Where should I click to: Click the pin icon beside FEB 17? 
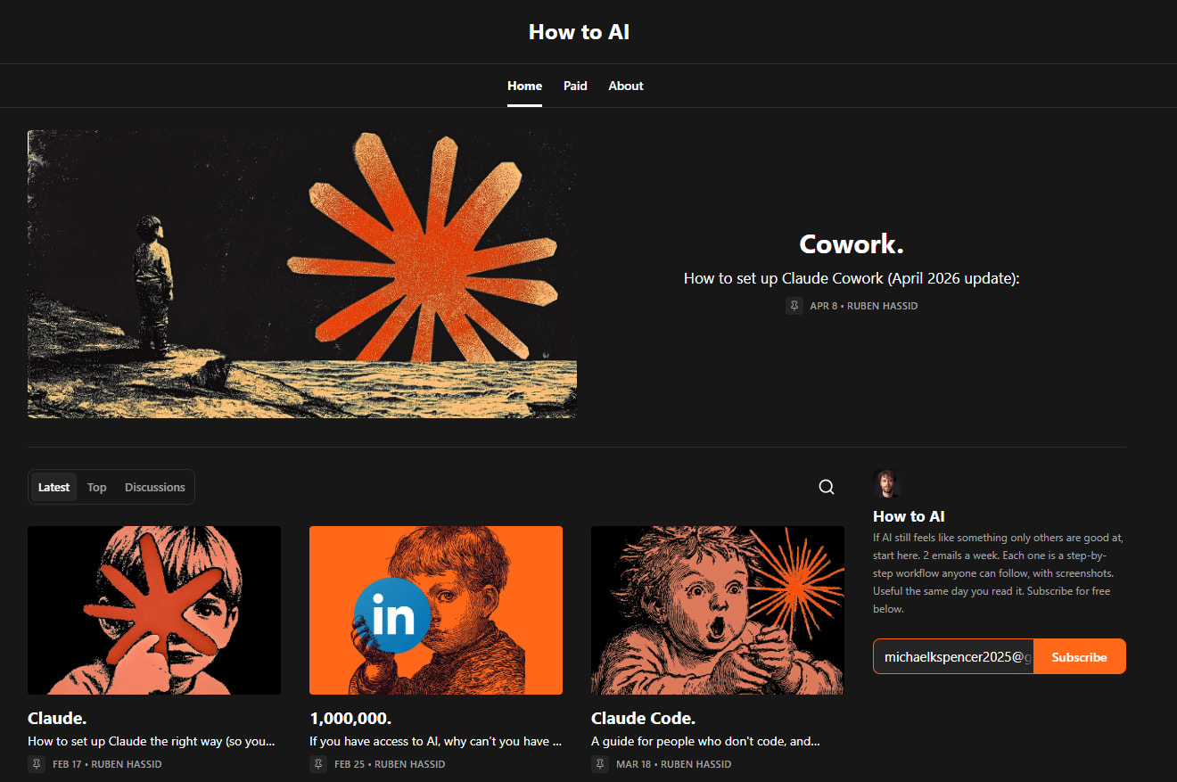point(37,764)
